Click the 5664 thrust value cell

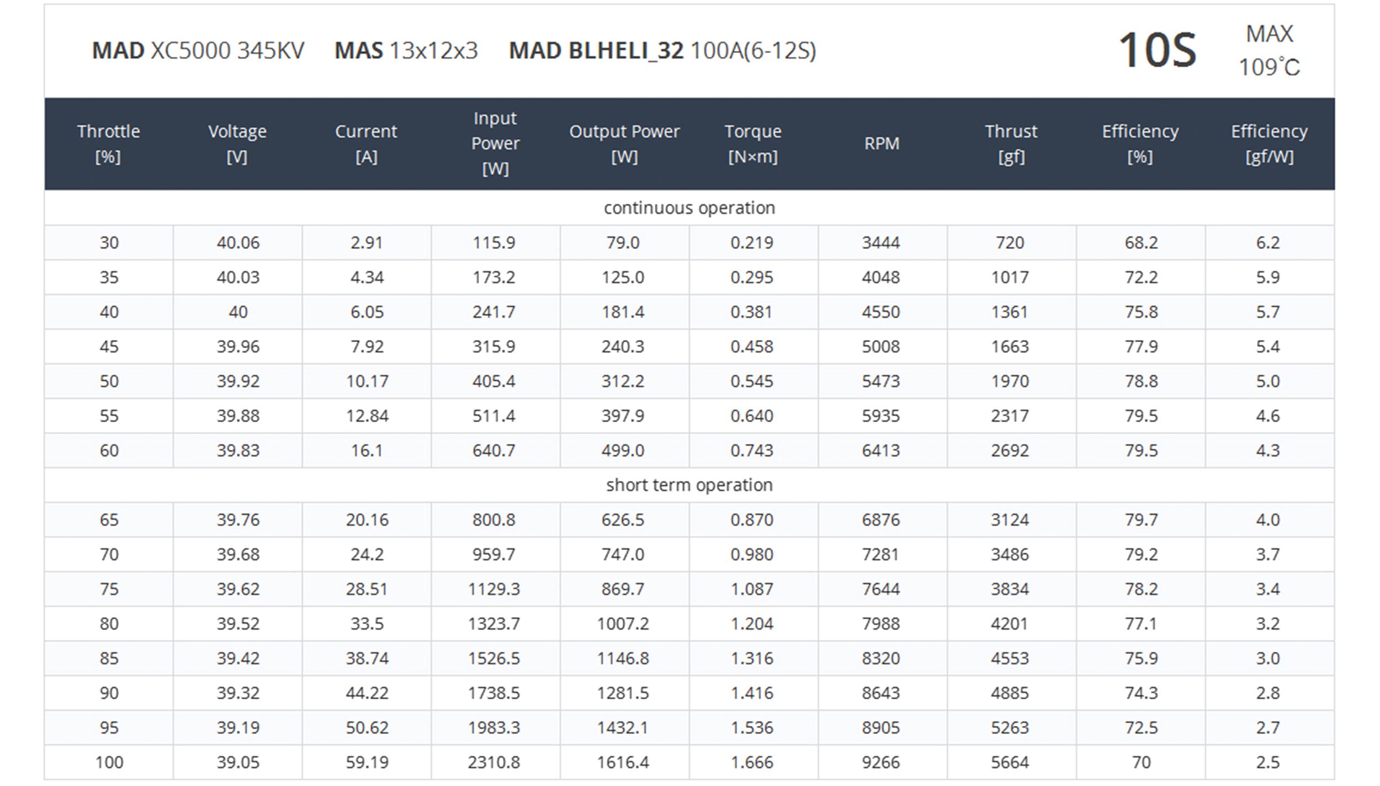[x=1010, y=762]
